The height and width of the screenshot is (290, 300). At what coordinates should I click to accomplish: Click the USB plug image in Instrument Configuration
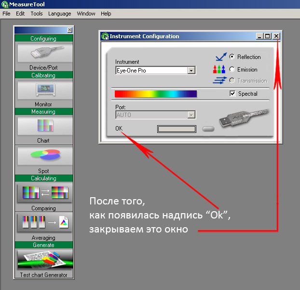click(x=244, y=118)
